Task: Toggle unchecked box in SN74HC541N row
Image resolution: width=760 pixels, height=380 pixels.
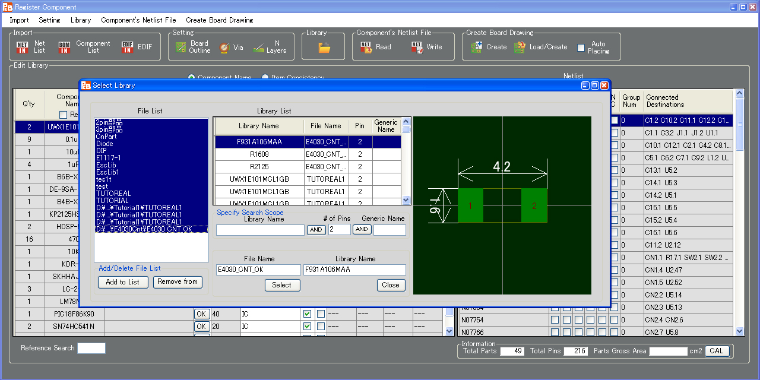Action: [321, 326]
